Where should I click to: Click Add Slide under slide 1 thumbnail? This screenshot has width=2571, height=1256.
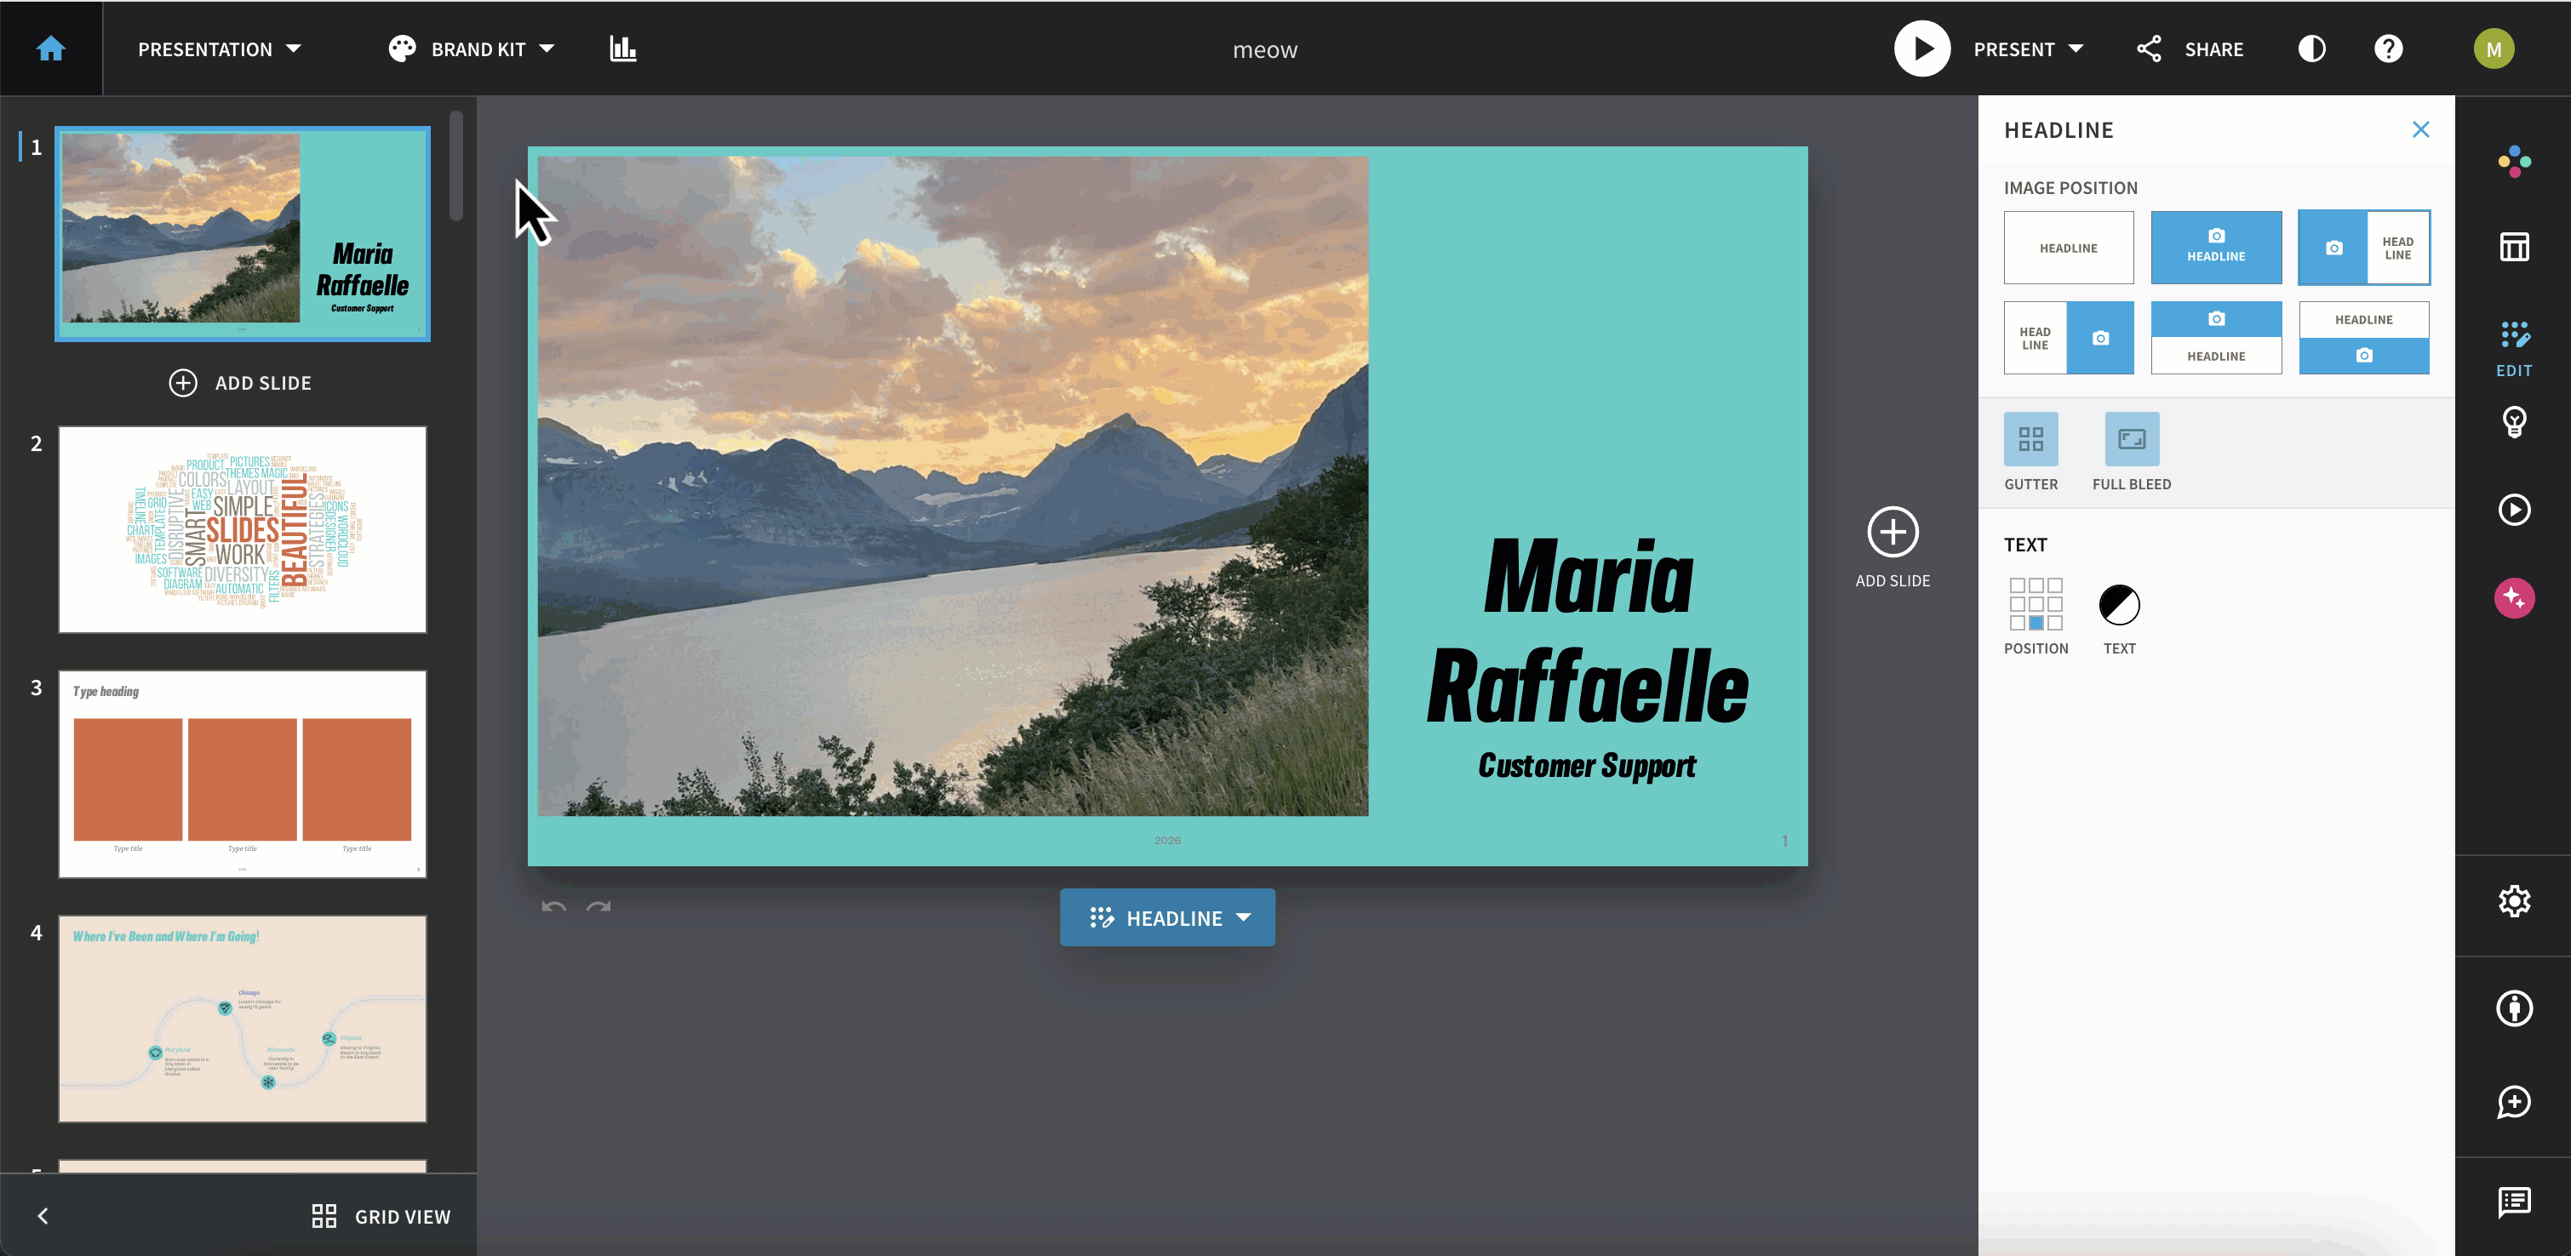241,383
